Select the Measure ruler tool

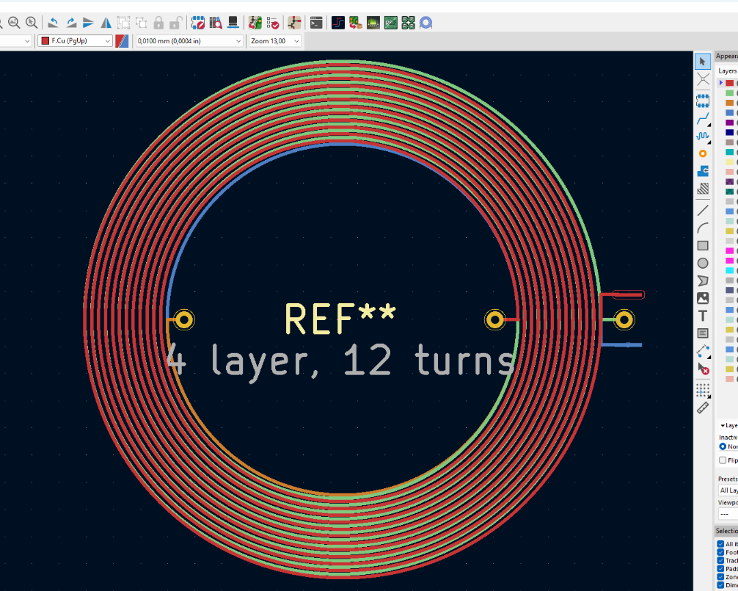coord(703,407)
